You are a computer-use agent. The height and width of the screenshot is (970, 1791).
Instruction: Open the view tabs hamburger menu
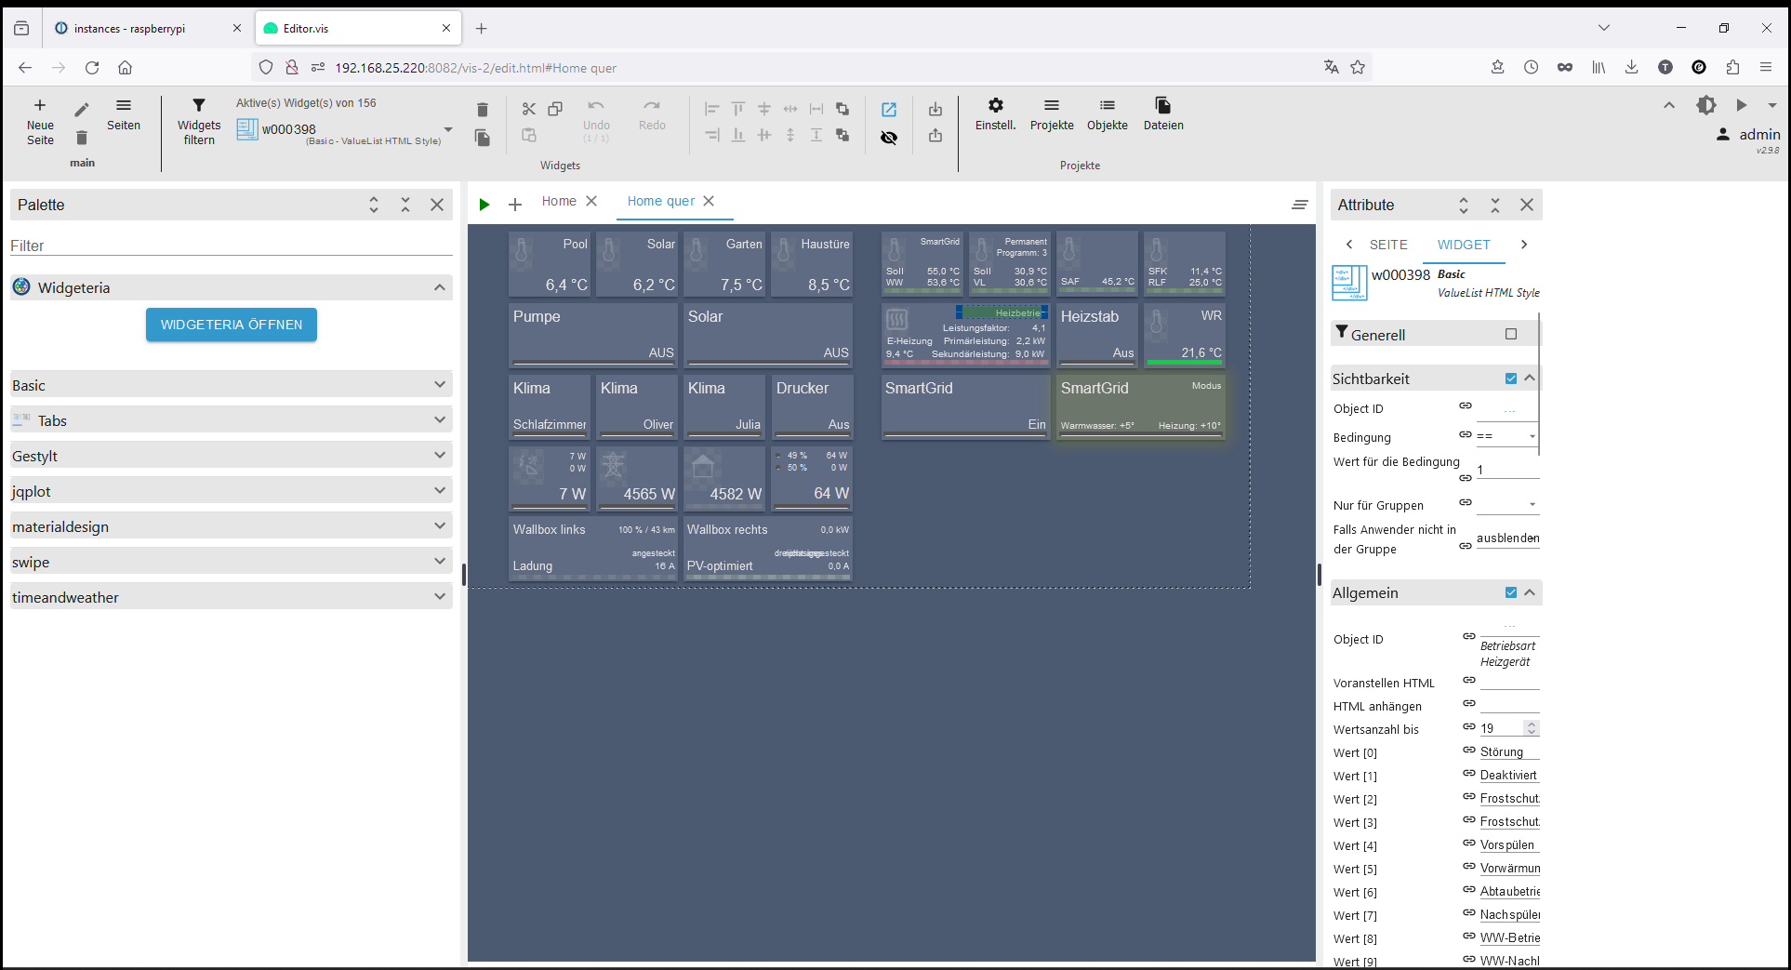pyautogui.click(x=1300, y=205)
